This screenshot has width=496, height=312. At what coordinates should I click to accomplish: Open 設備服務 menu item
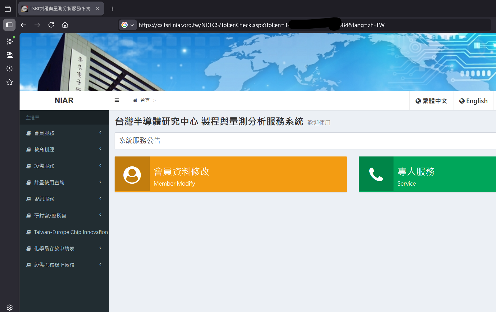coord(64,166)
